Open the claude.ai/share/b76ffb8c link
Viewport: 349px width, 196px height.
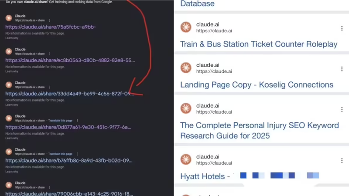(x=69, y=160)
